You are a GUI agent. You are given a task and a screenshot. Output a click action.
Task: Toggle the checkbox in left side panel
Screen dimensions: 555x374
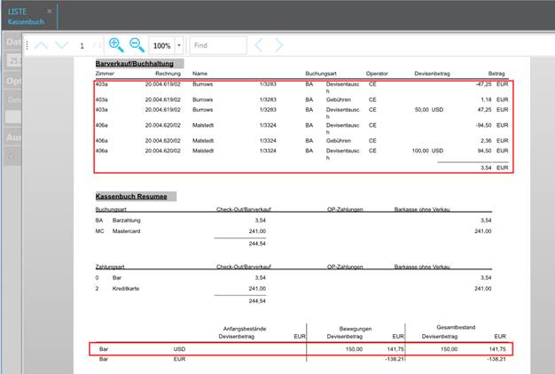[11, 157]
